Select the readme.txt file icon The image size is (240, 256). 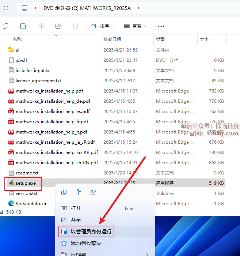click(x=11, y=173)
